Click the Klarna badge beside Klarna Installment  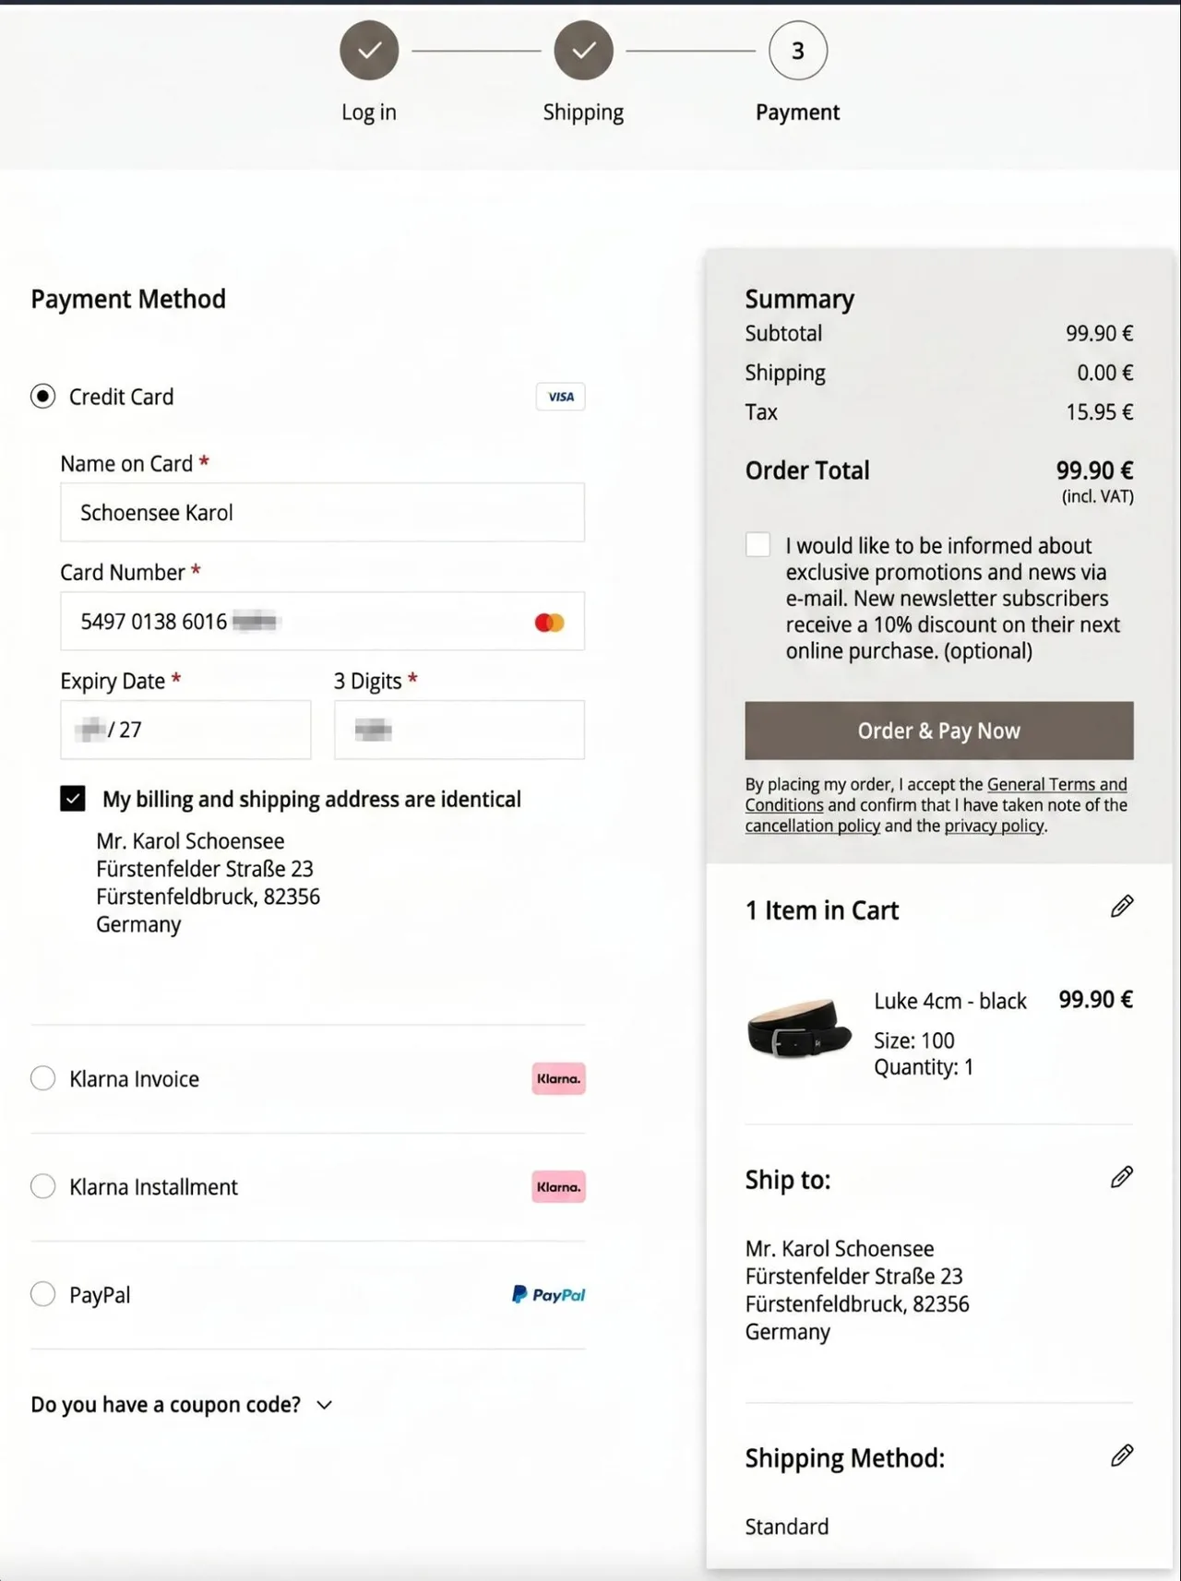pos(559,1186)
